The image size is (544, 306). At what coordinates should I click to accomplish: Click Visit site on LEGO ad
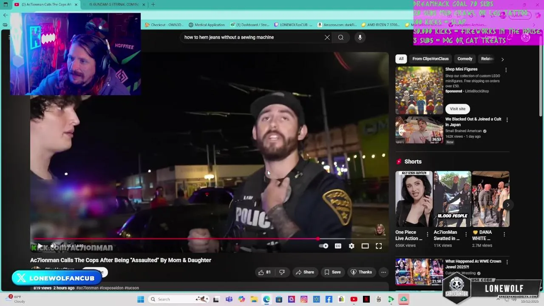click(458, 109)
